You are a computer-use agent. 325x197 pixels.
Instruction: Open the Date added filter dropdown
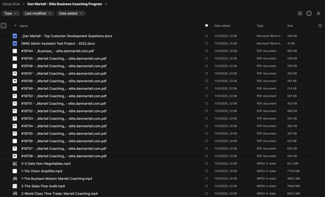coord(71,13)
